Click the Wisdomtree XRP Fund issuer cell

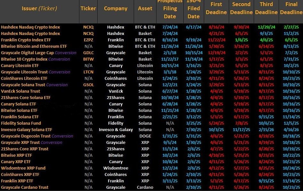(x=23, y=168)
